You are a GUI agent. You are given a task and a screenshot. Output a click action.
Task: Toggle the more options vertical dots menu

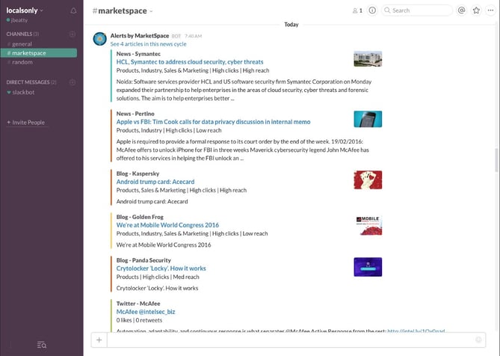click(490, 10)
